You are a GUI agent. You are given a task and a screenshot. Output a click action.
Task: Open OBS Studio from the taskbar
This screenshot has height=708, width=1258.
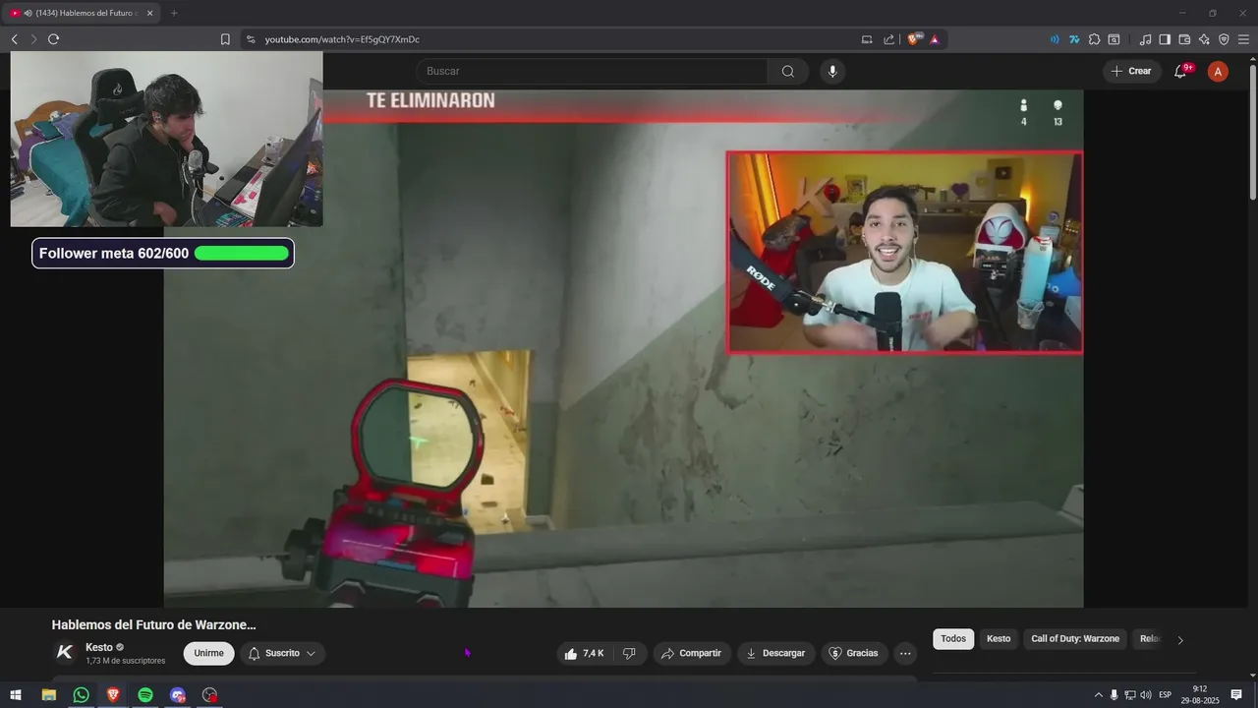click(209, 695)
